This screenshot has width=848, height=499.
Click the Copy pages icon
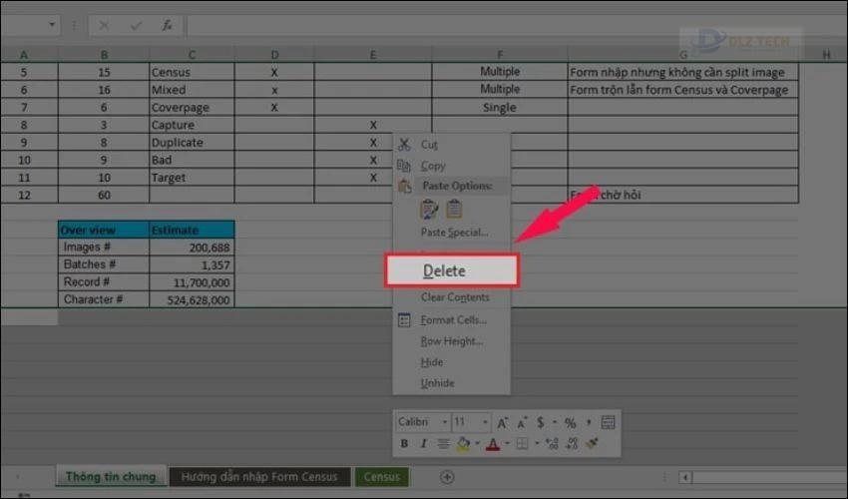[x=404, y=166]
